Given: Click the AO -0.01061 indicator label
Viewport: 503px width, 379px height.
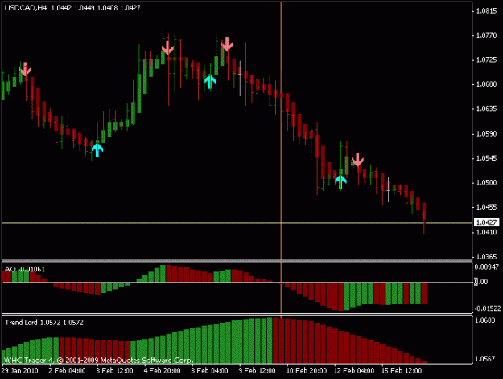Looking at the screenshot, I should pyautogui.click(x=25, y=269).
